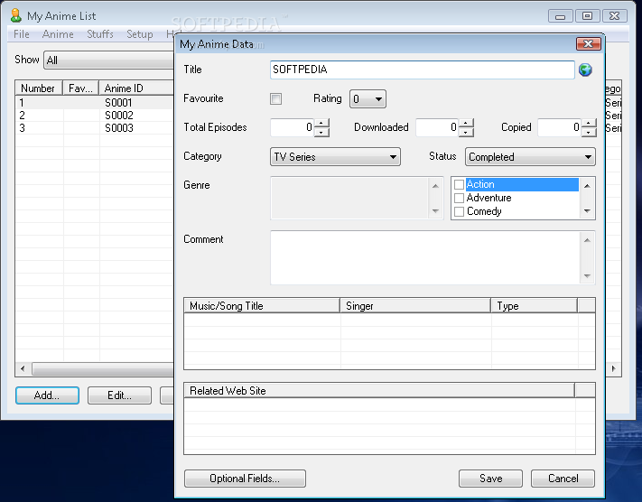Viewport: 642px width, 502px height.
Task: Click the Add... button in main window
Action: 47,395
